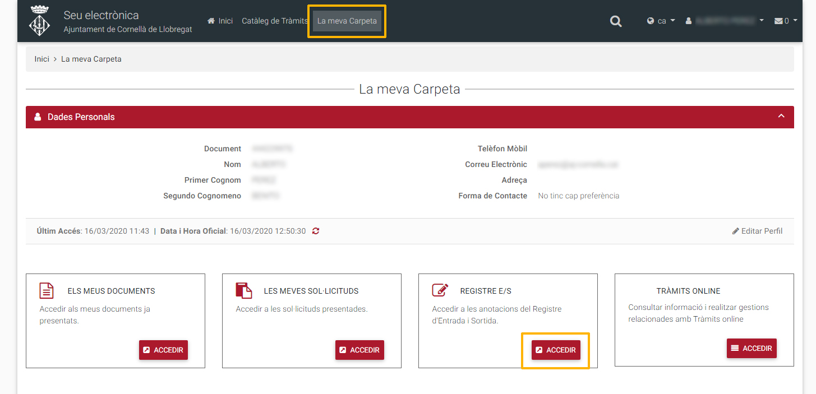
Task: Click the Seu electrònica site title
Action: pos(102,15)
